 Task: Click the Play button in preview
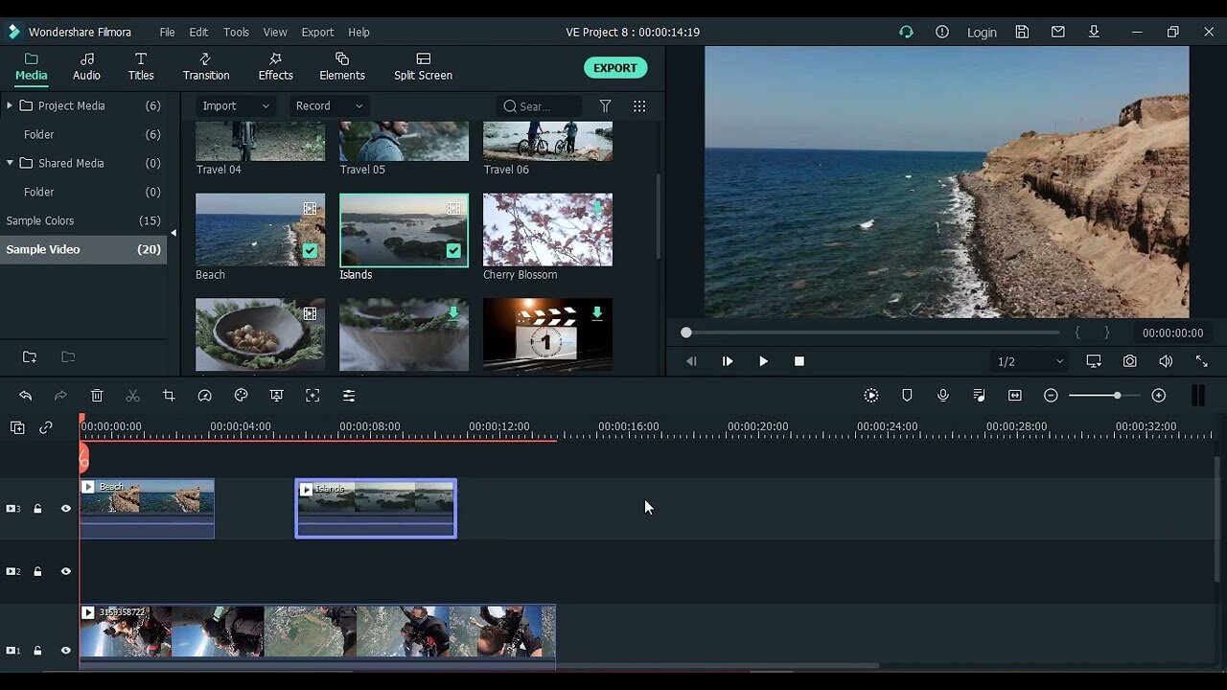pyautogui.click(x=763, y=361)
